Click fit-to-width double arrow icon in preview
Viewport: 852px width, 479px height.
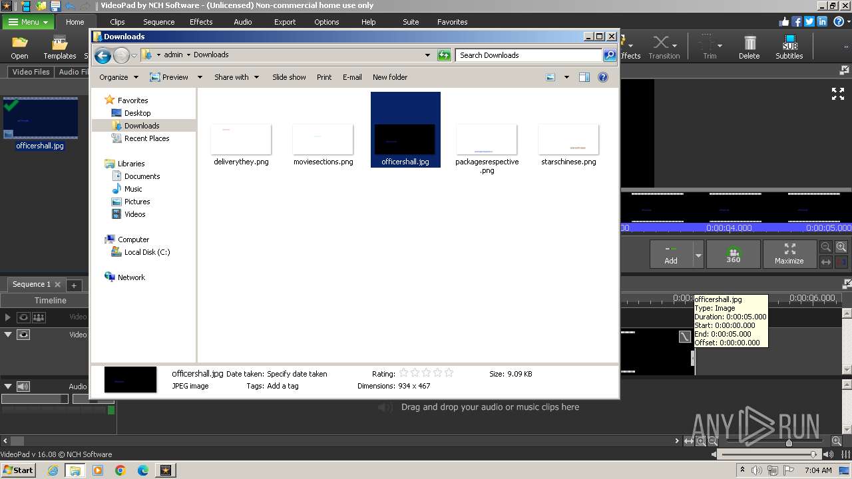[x=826, y=261]
